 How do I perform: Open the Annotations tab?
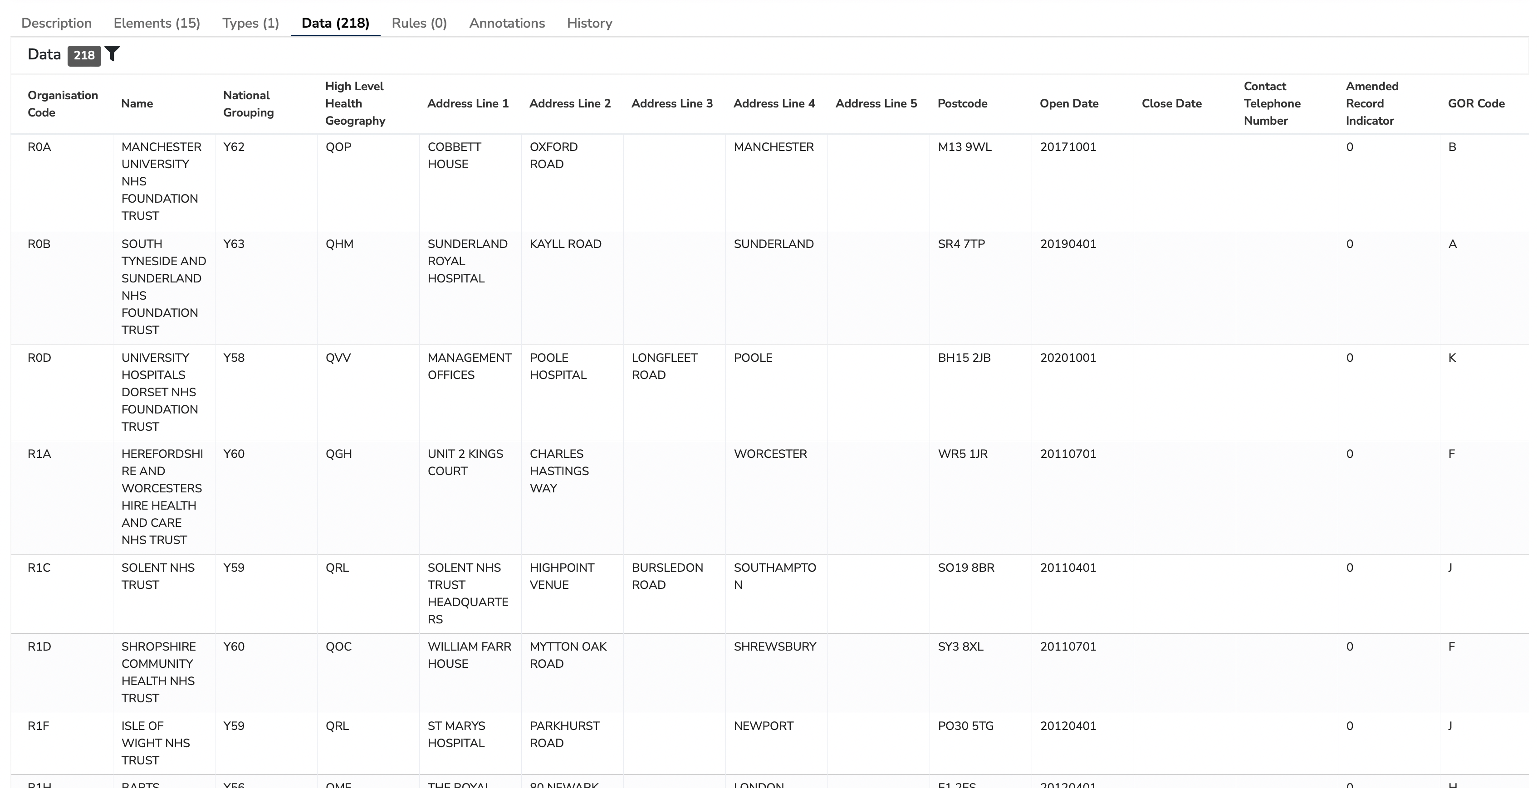[x=507, y=23]
